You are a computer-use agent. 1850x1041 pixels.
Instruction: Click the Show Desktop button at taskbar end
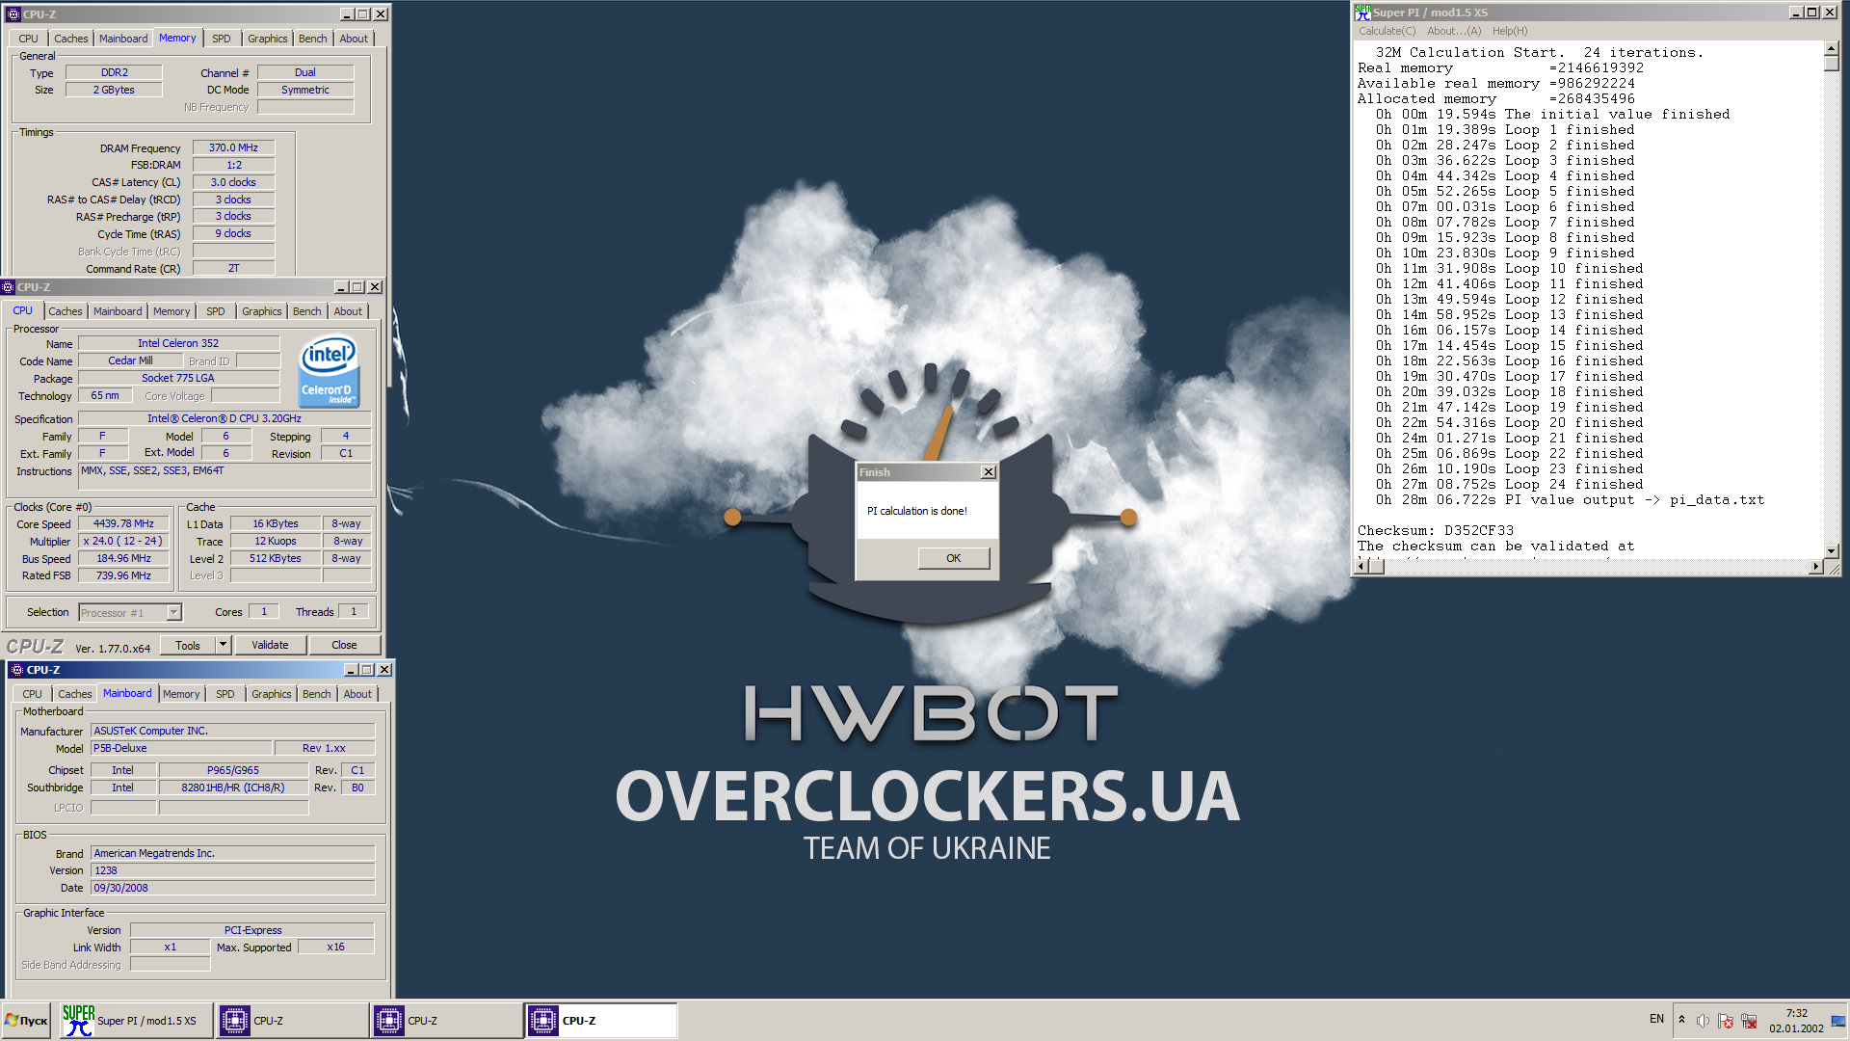(x=1839, y=1021)
